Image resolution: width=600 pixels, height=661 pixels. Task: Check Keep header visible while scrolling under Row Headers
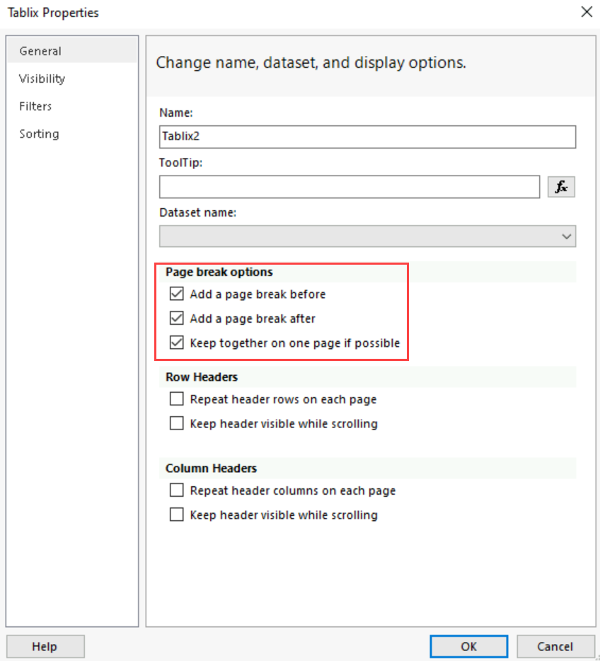(x=176, y=423)
